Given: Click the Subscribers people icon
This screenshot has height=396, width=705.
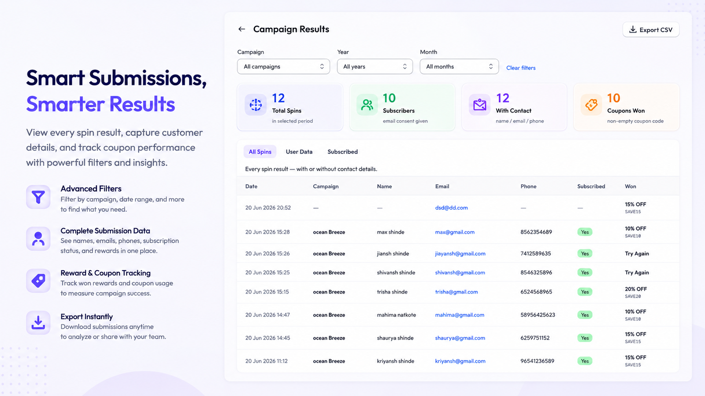Looking at the screenshot, I should click(367, 105).
